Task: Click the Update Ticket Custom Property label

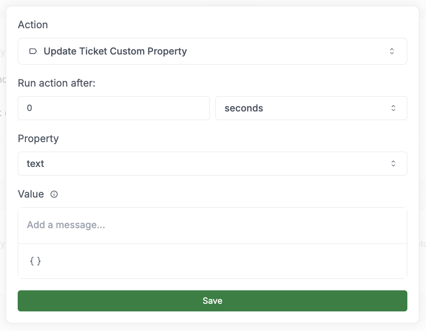Action: point(115,51)
